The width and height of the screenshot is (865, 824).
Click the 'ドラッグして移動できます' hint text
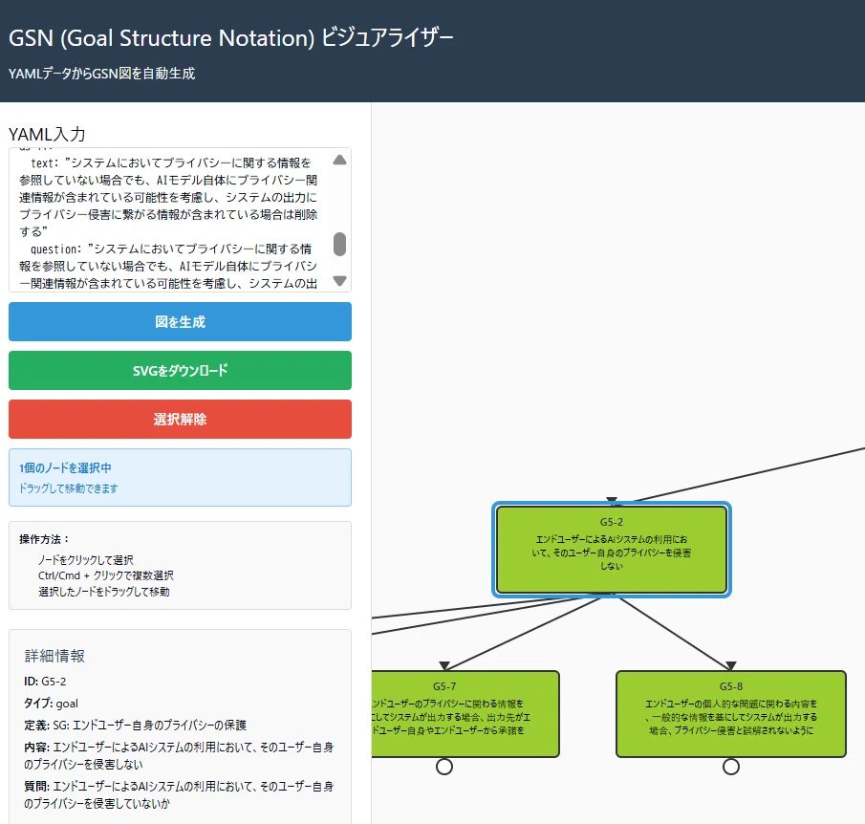pos(69,488)
